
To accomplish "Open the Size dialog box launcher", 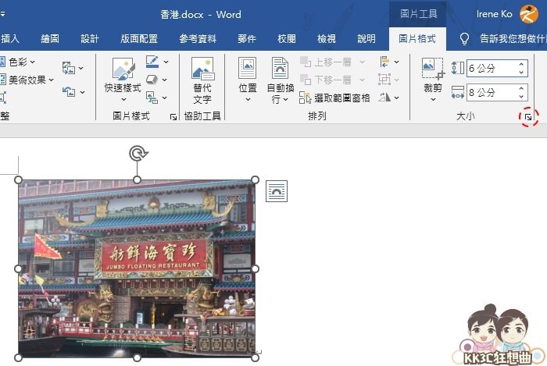I will (x=529, y=117).
